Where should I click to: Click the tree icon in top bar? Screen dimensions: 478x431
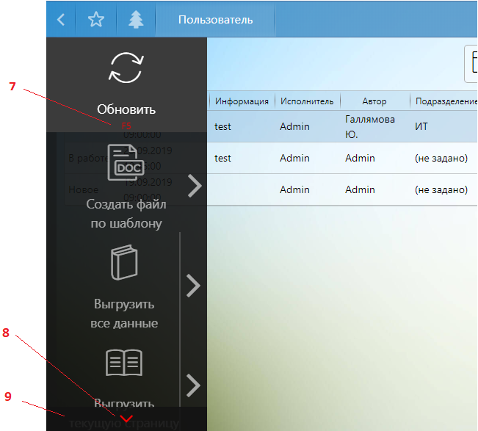pyautogui.click(x=136, y=20)
